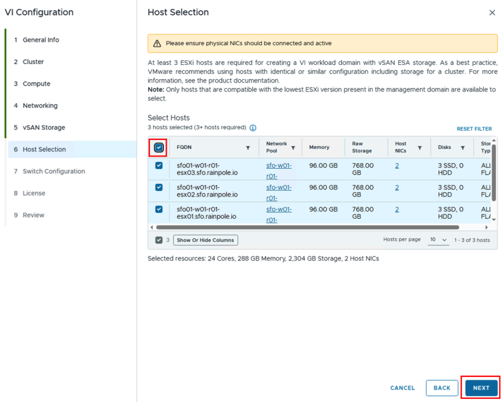Toggle the selected-count checkbox in table footer
Viewport: 504px width, 402px height.
[x=159, y=240]
